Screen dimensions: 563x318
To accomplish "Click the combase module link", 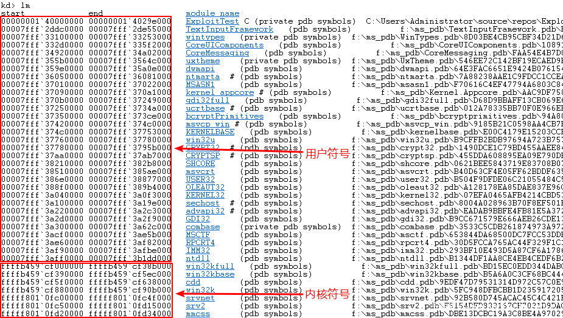I will point(203,227).
